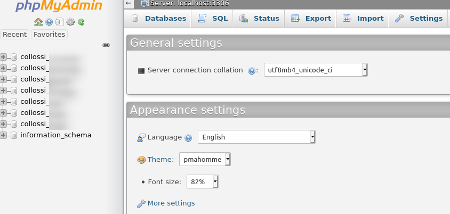
Task: Click help icon next to Server connection collation
Action: (x=252, y=70)
